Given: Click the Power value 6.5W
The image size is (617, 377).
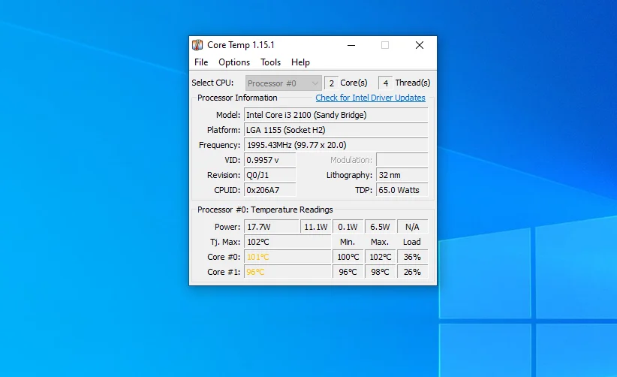Looking at the screenshot, I should tap(380, 227).
